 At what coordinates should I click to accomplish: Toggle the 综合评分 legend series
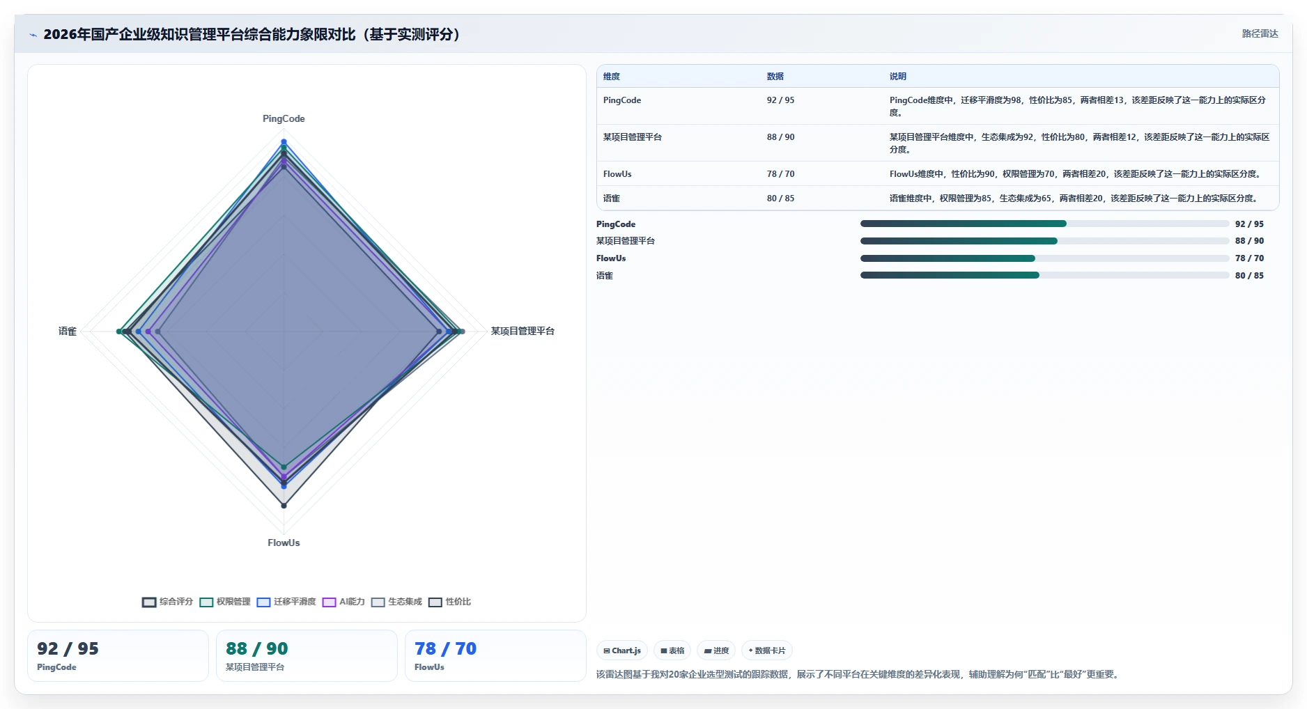tap(167, 602)
